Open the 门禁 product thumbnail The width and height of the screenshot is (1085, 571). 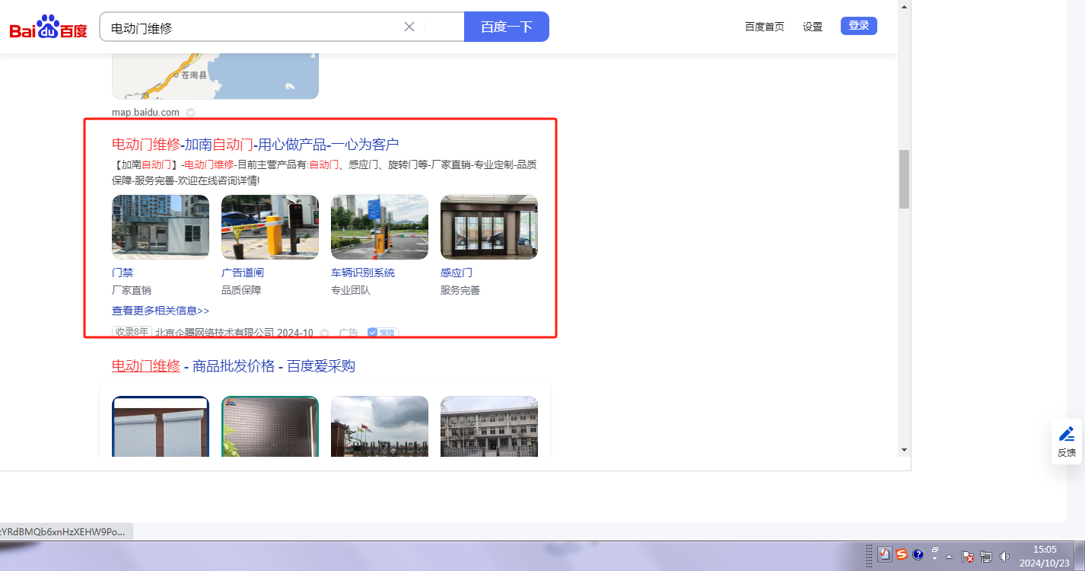pos(161,227)
